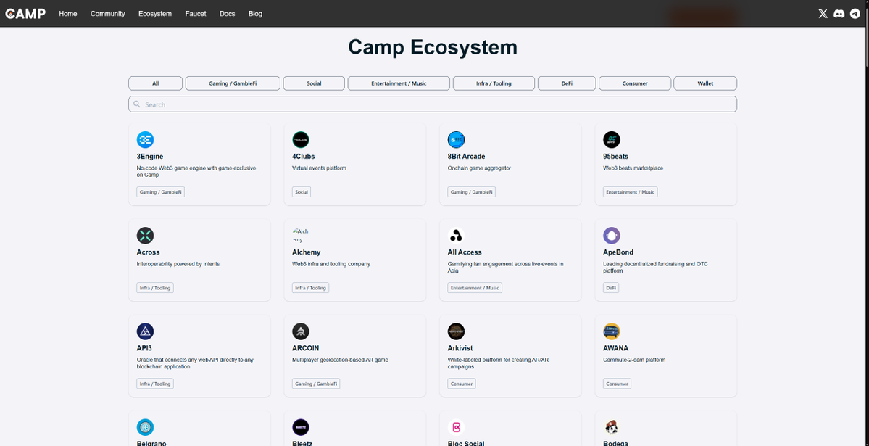Click into the Search input field
This screenshot has height=446, width=869.
(x=433, y=104)
